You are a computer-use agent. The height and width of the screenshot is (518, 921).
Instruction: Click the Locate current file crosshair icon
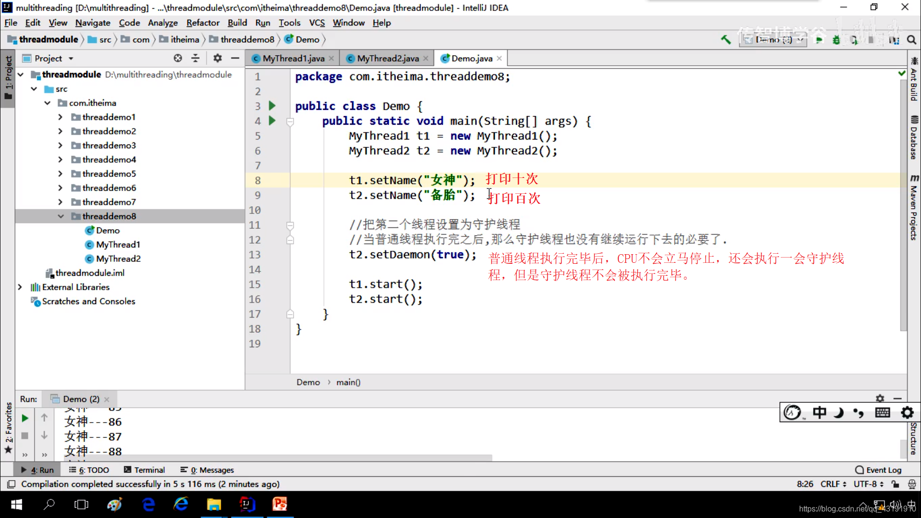click(x=178, y=58)
